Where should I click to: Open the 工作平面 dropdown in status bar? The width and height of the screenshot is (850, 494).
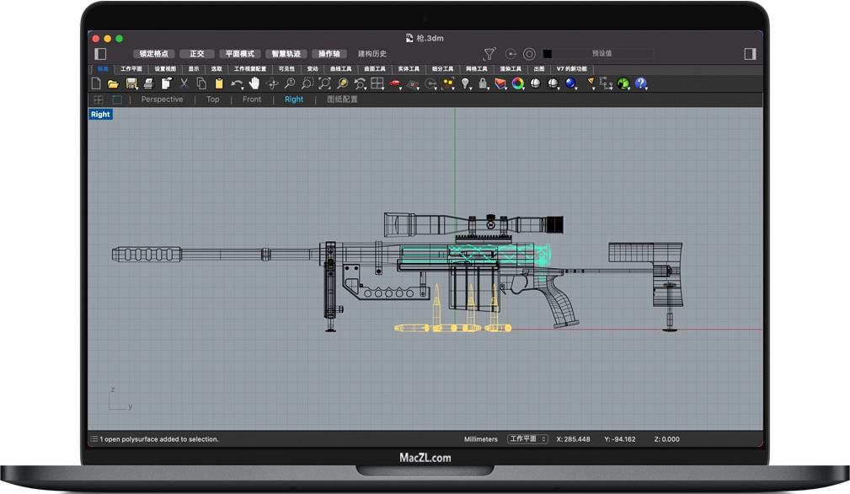[x=528, y=439]
